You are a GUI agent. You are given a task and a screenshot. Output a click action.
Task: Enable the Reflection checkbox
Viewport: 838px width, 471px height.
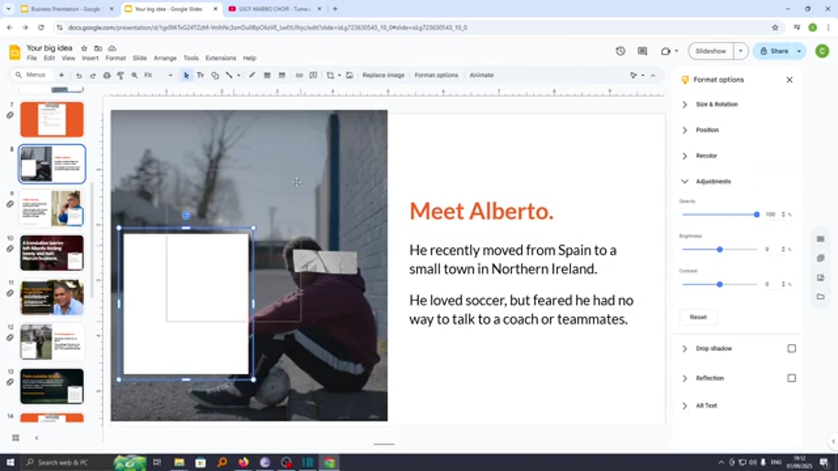792,378
